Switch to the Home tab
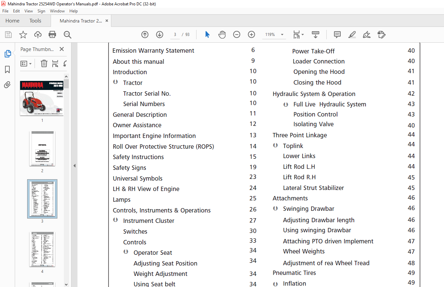Image resolution: width=444 pixels, height=287 pixels. [x=12, y=21]
